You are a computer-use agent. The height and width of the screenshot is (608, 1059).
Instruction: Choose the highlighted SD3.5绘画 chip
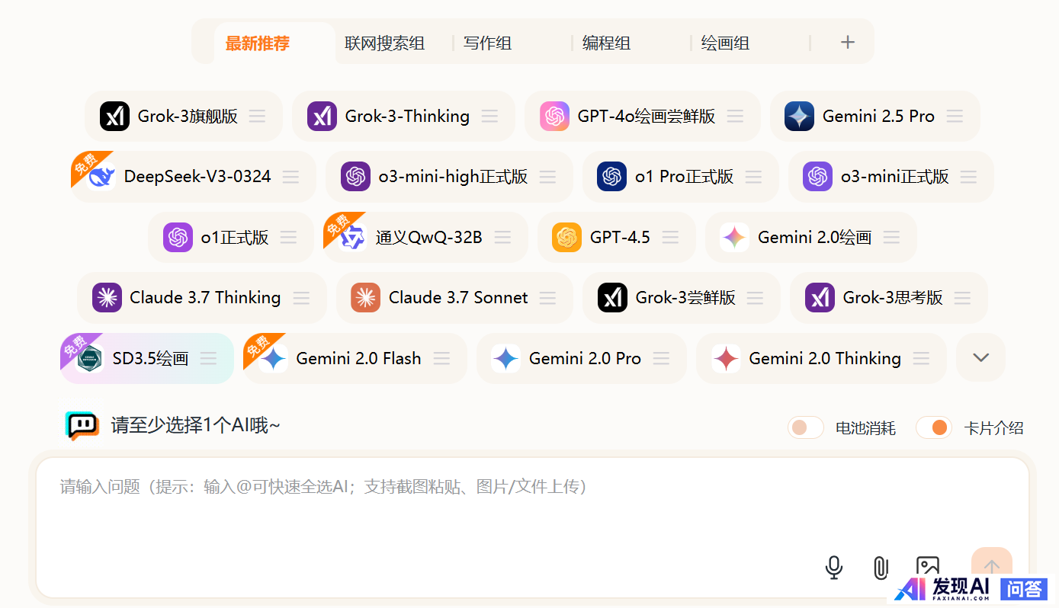[147, 358]
